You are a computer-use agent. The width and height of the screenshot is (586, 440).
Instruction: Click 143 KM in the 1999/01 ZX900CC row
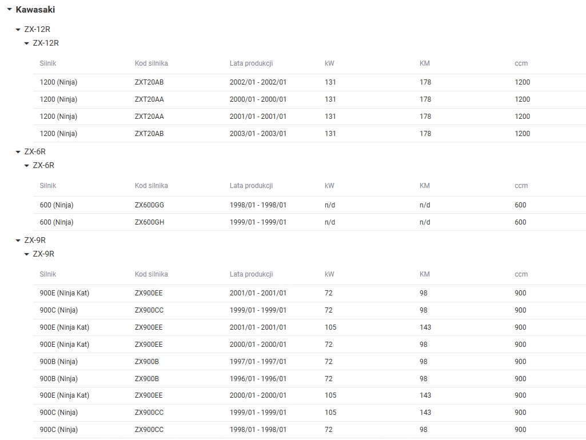point(425,413)
